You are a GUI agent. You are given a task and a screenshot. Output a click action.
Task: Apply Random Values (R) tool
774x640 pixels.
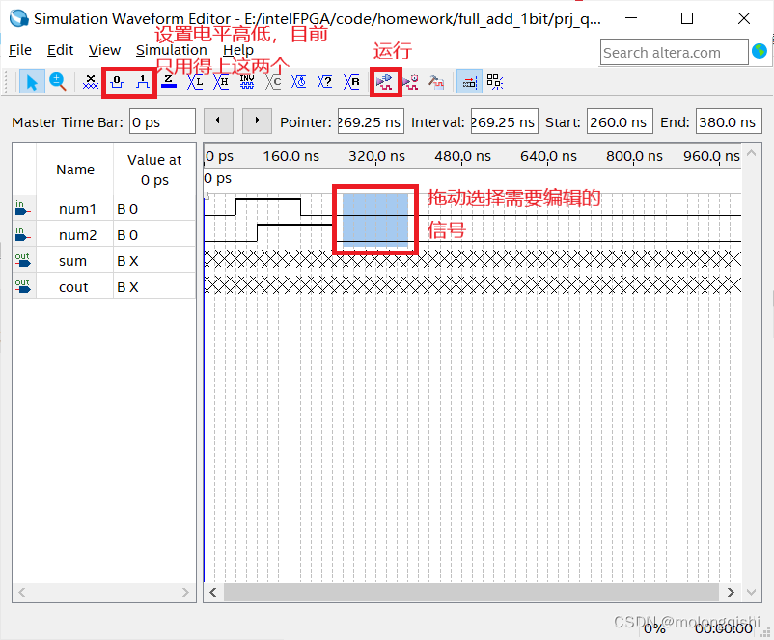[x=351, y=82]
